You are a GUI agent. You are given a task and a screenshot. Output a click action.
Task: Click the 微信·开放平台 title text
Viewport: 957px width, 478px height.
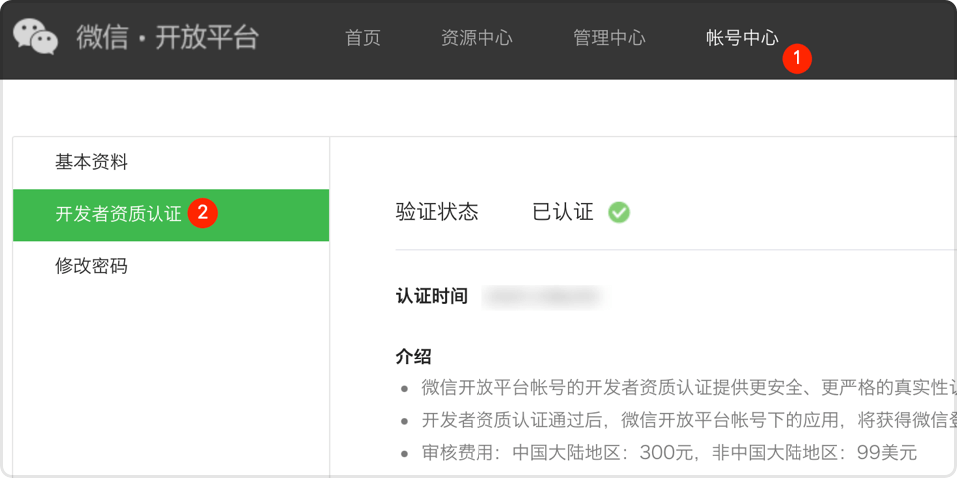[x=167, y=38]
